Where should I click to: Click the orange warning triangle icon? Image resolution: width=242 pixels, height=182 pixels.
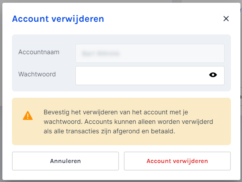[x=28, y=116]
